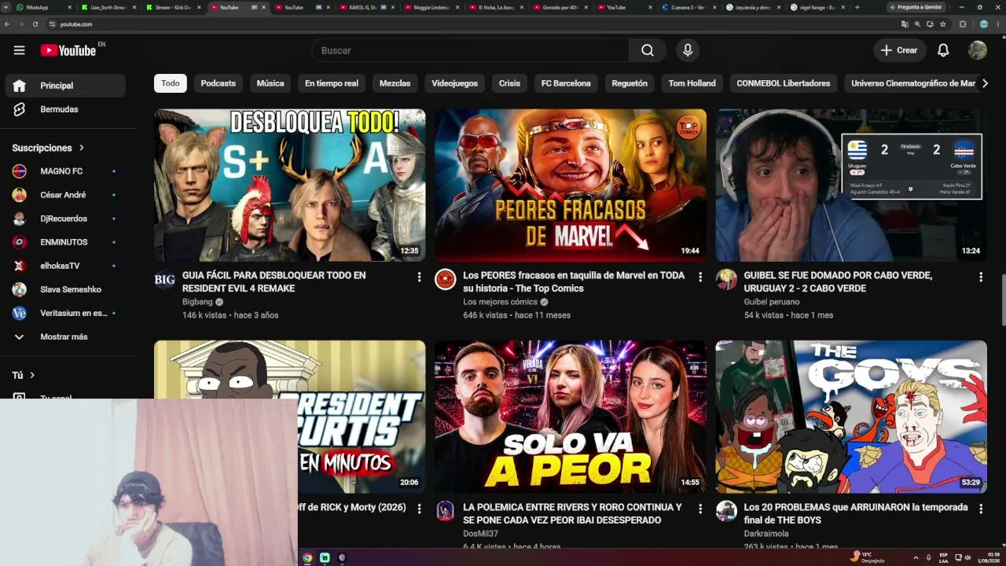
Task: Select the Videojuegos filter chip
Action: click(x=455, y=83)
